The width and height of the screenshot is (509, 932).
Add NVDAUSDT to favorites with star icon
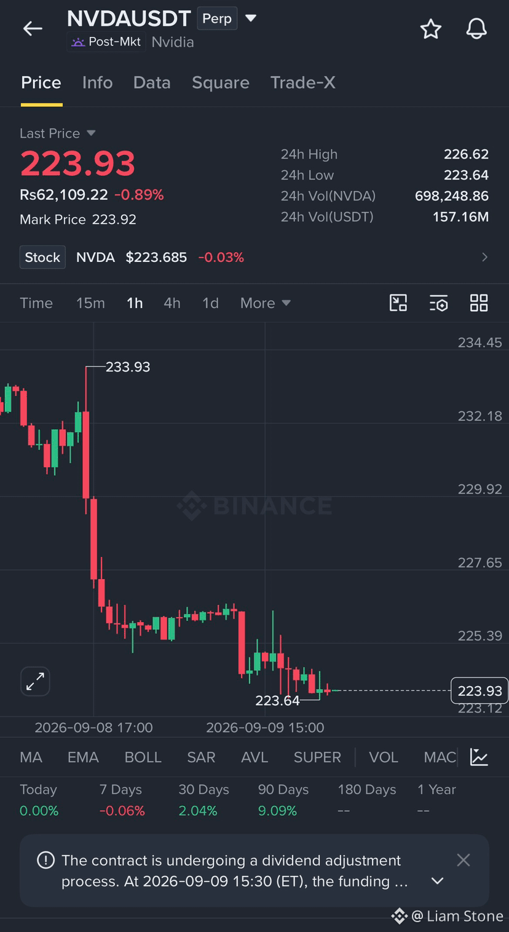(x=430, y=29)
